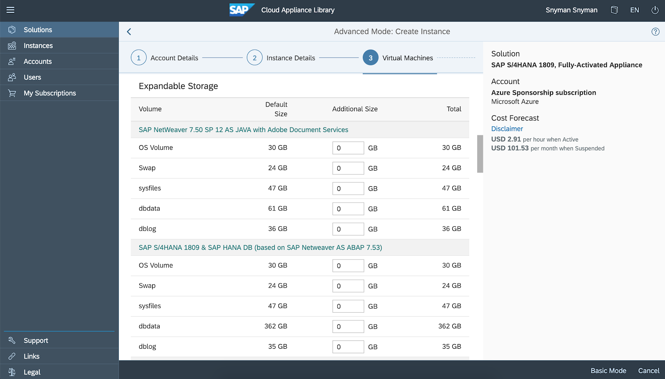This screenshot has height=379, width=665.
Task: Edit additional size for NetWeaver Swap
Action: point(348,168)
